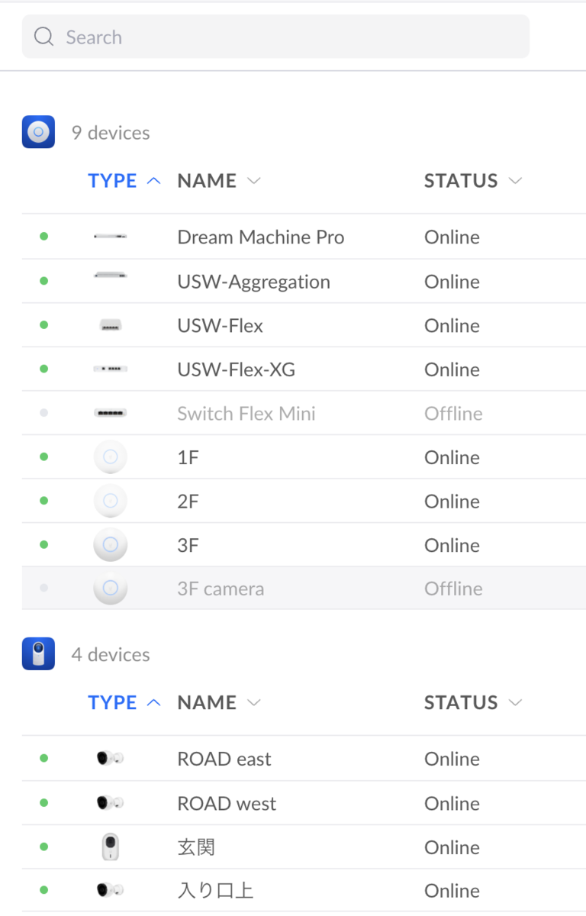Click the magnifying glass search icon
The height and width of the screenshot is (916, 586).
44,37
